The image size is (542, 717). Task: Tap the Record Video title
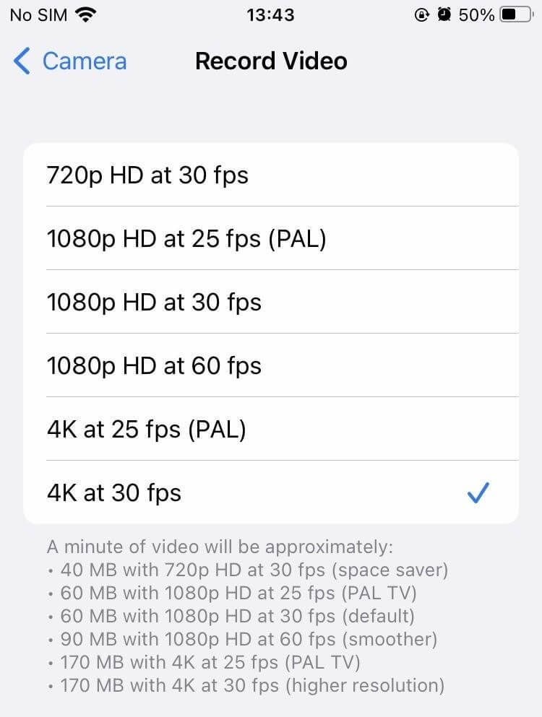[x=271, y=61]
